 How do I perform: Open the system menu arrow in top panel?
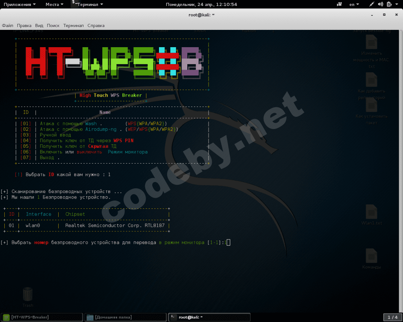click(397, 4)
